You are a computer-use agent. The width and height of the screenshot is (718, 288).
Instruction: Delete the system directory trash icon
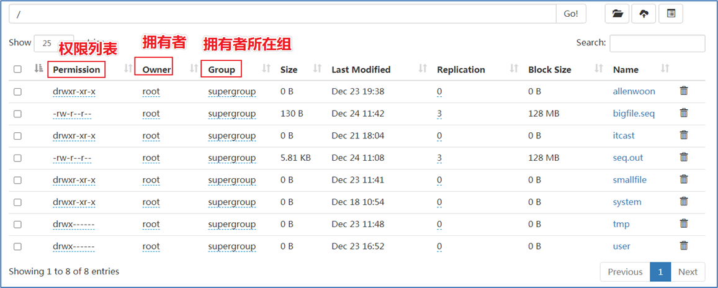684,202
